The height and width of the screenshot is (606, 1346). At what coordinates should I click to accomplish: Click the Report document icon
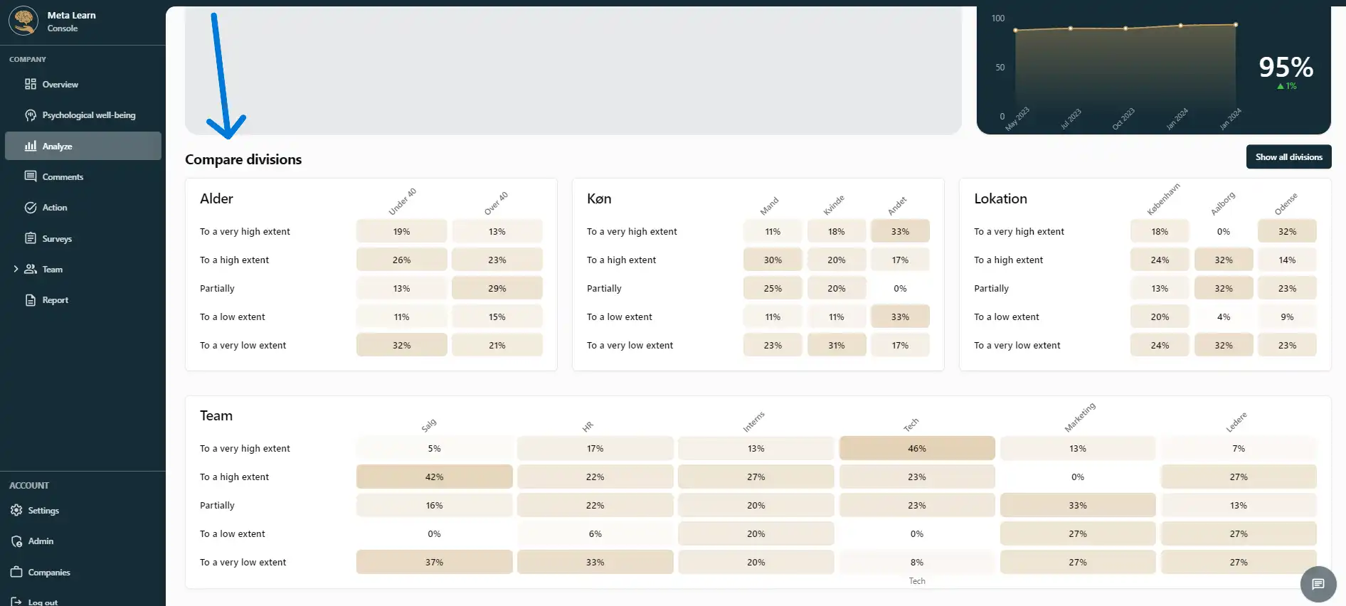click(x=31, y=300)
